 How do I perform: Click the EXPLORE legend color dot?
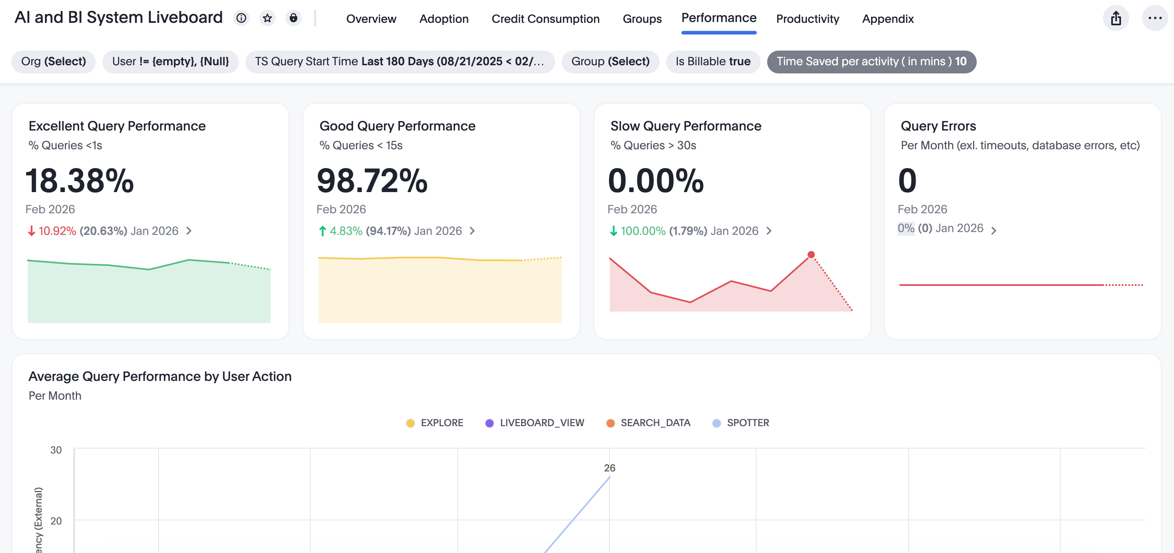[410, 423]
